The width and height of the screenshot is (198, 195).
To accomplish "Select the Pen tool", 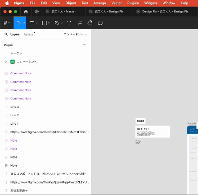I will click(x=57, y=23).
